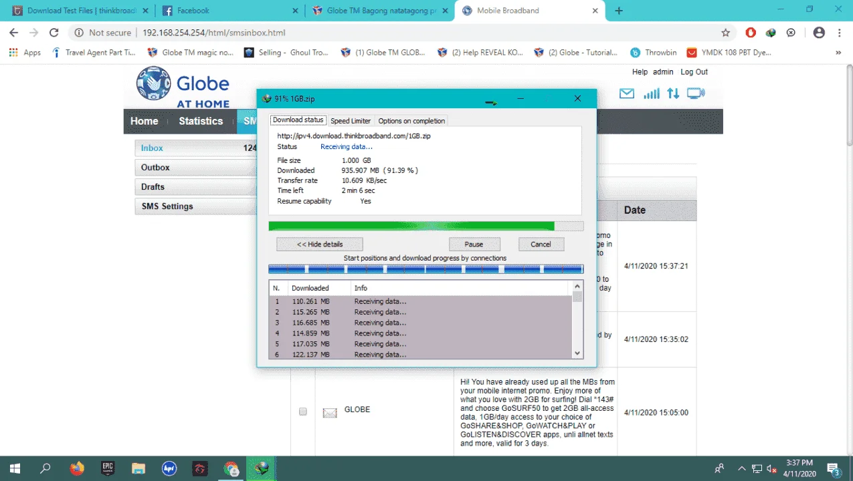
Task: Open the Speed Limiter tab
Action: (x=351, y=121)
